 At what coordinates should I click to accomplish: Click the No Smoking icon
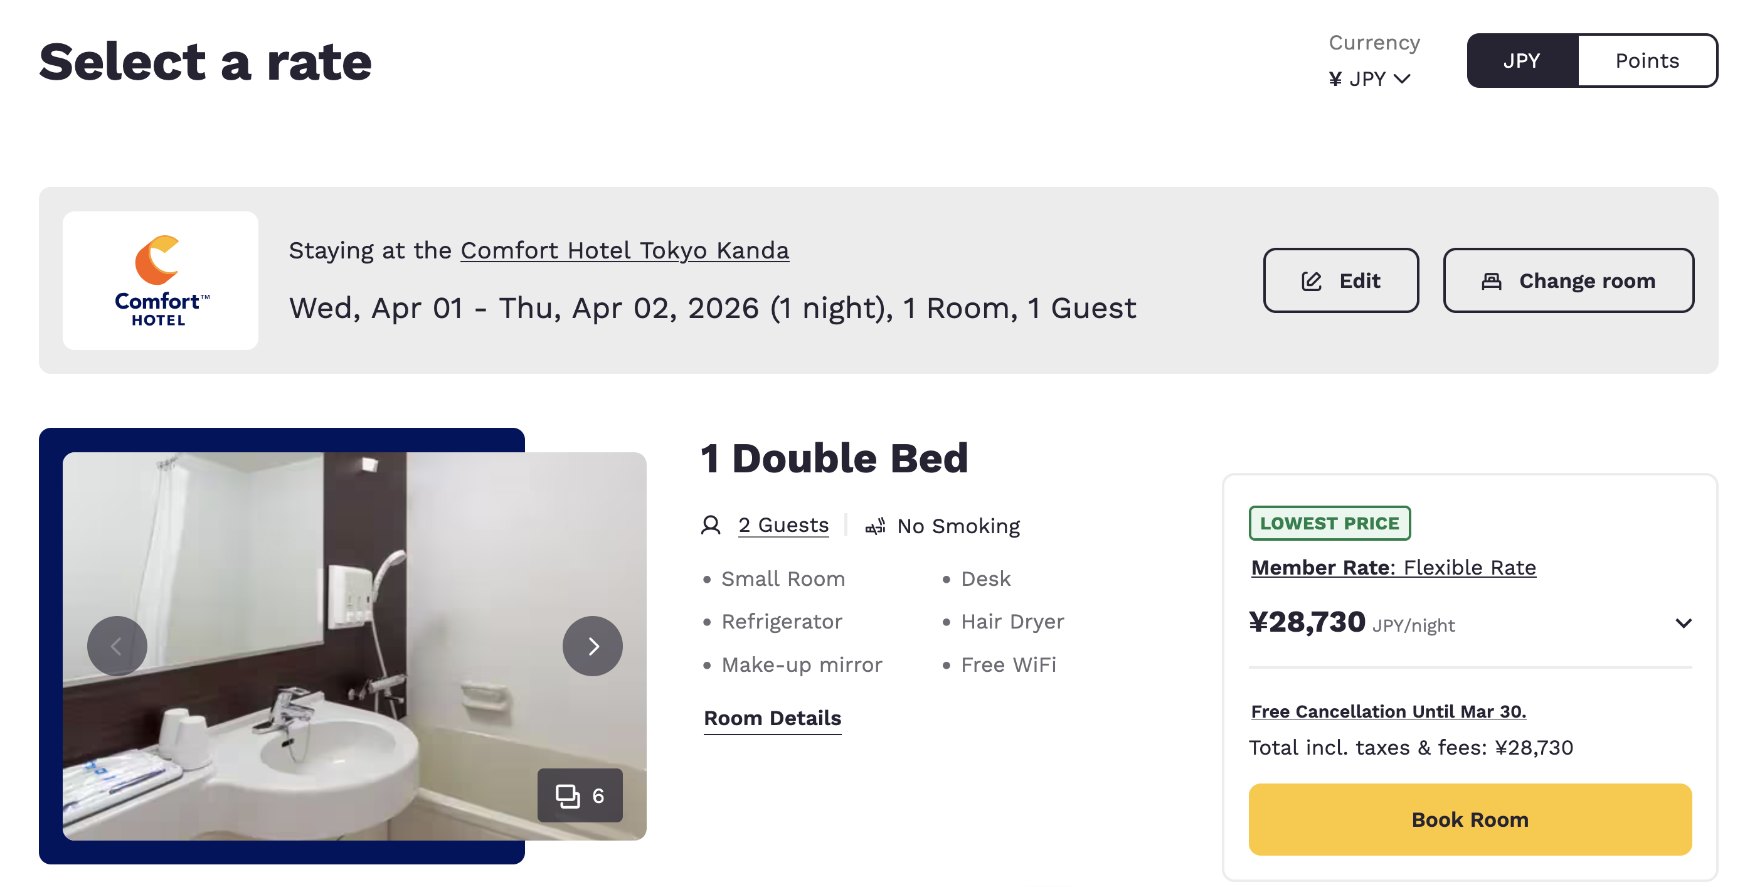coord(875,525)
